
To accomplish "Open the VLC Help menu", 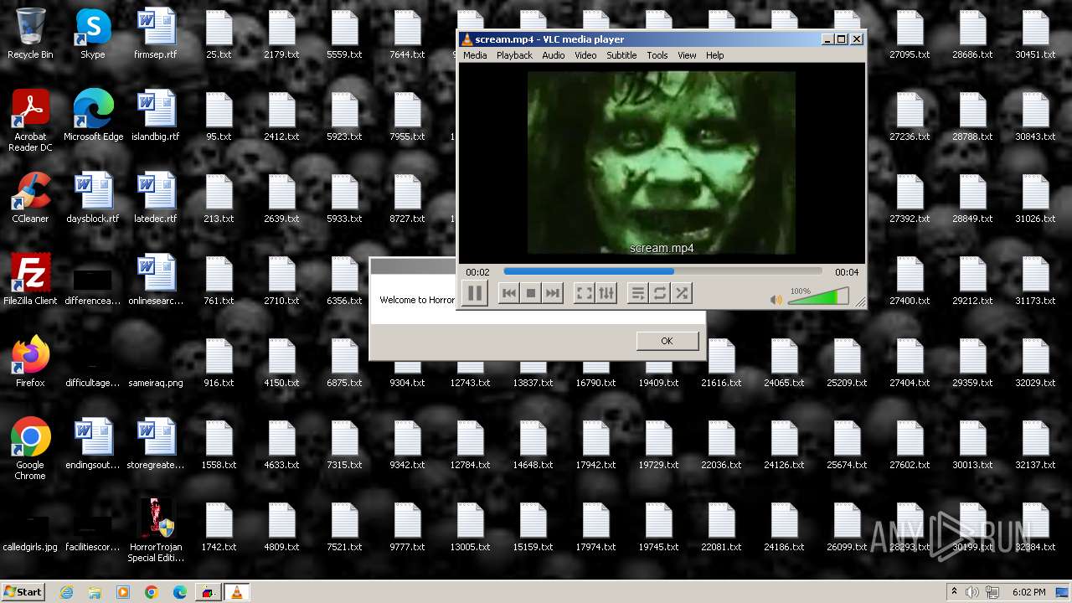I will tap(714, 55).
